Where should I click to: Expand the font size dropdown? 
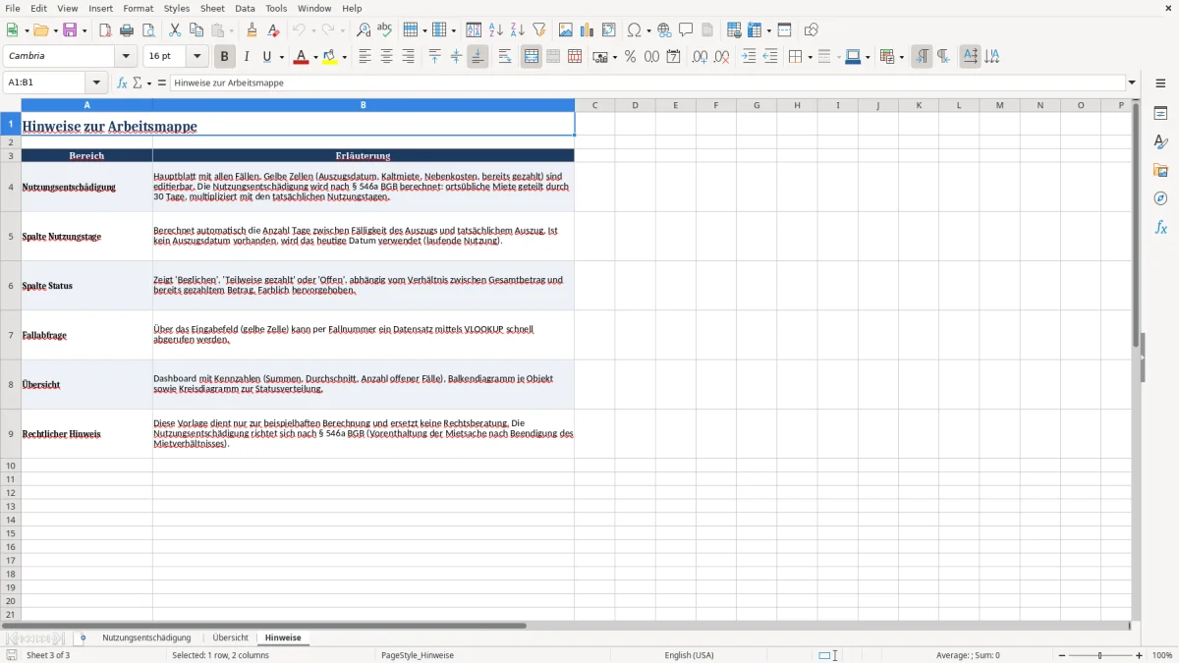(x=196, y=57)
